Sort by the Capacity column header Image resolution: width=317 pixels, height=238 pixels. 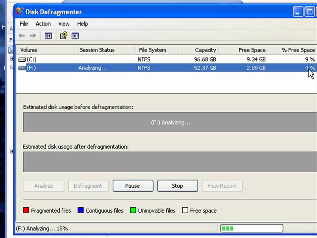[199, 50]
